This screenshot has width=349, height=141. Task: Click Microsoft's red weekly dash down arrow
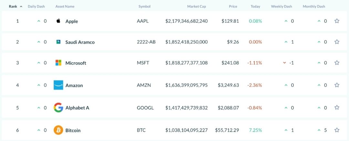(285, 63)
